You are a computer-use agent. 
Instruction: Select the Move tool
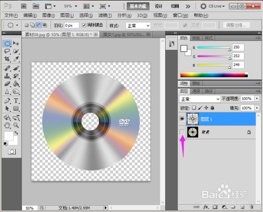pyautogui.click(x=16, y=44)
